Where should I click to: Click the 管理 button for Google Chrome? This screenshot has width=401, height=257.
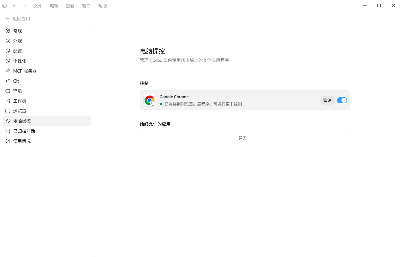pyautogui.click(x=327, y=100)
